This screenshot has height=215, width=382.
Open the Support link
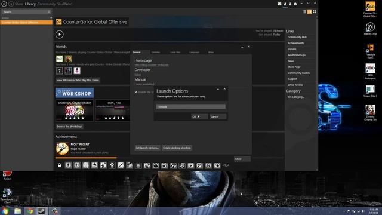292,79
